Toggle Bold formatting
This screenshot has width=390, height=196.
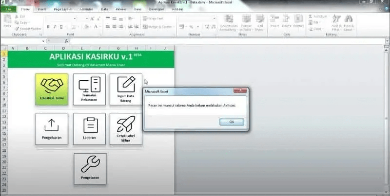[x=48, y=27]
